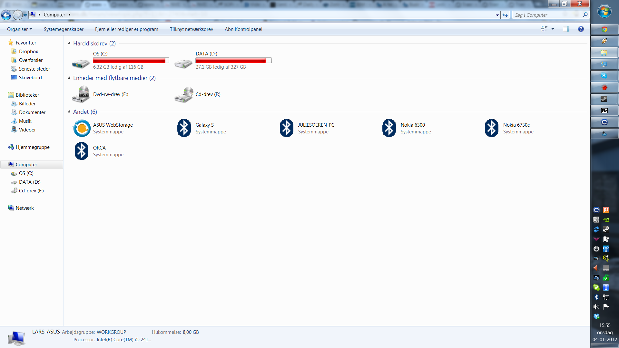Click the Back navigation arrow
Screen dimensions: 619x348
tap(6, 15)
